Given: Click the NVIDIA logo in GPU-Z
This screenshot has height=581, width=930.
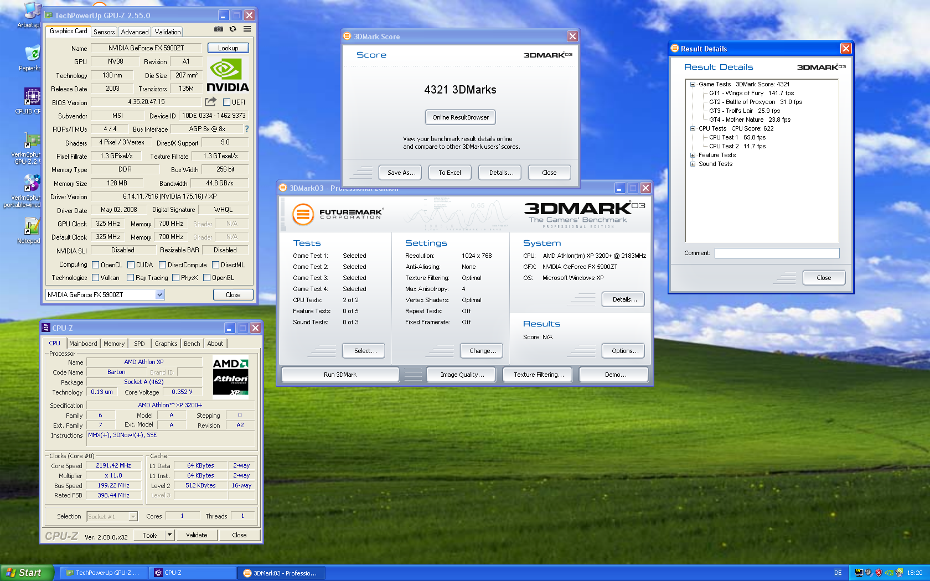Looking at the screenshot, I should pos(228,75).
